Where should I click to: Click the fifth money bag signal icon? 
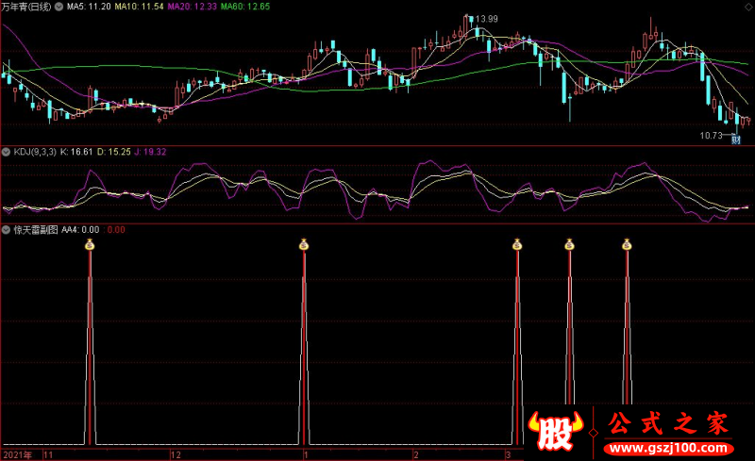(x=627, y=244)
